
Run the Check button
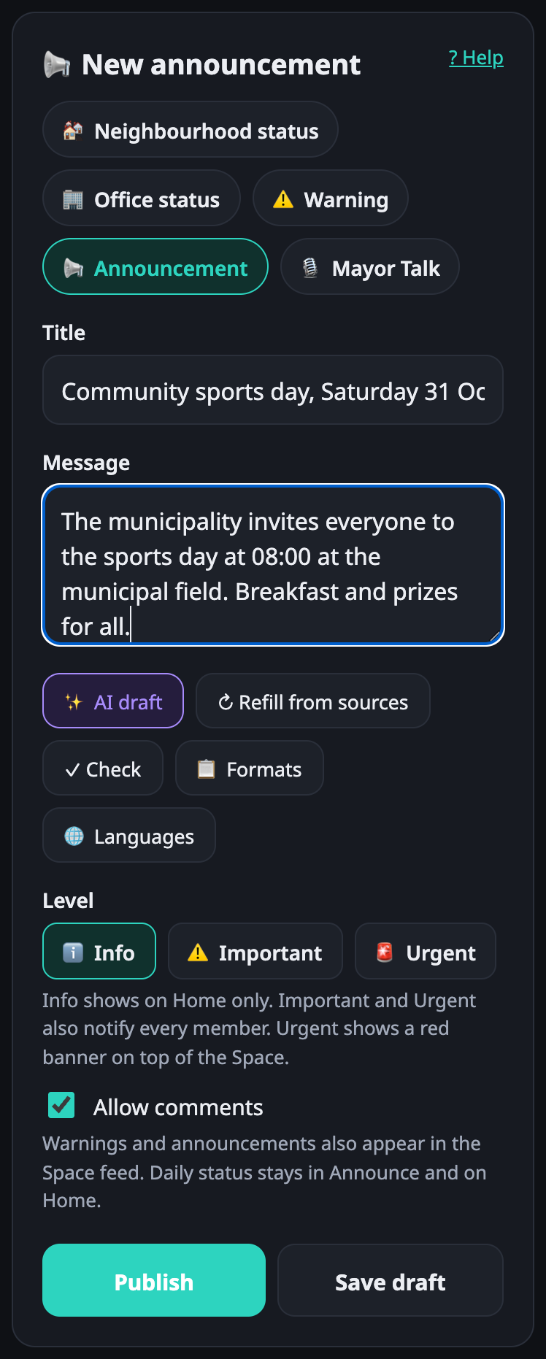[x=103, y=768]
